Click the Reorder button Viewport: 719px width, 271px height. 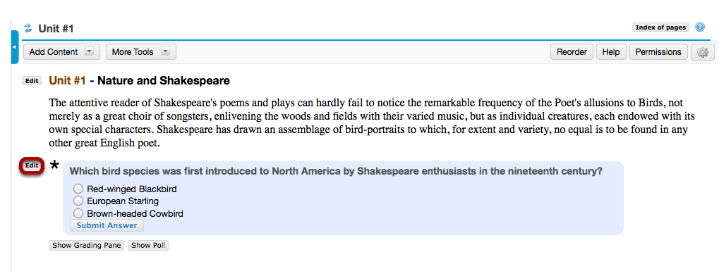point(572,52)
